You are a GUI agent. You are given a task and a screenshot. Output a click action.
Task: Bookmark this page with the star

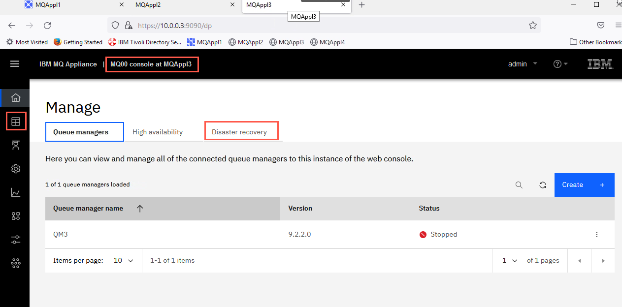[x=532, y=25]
